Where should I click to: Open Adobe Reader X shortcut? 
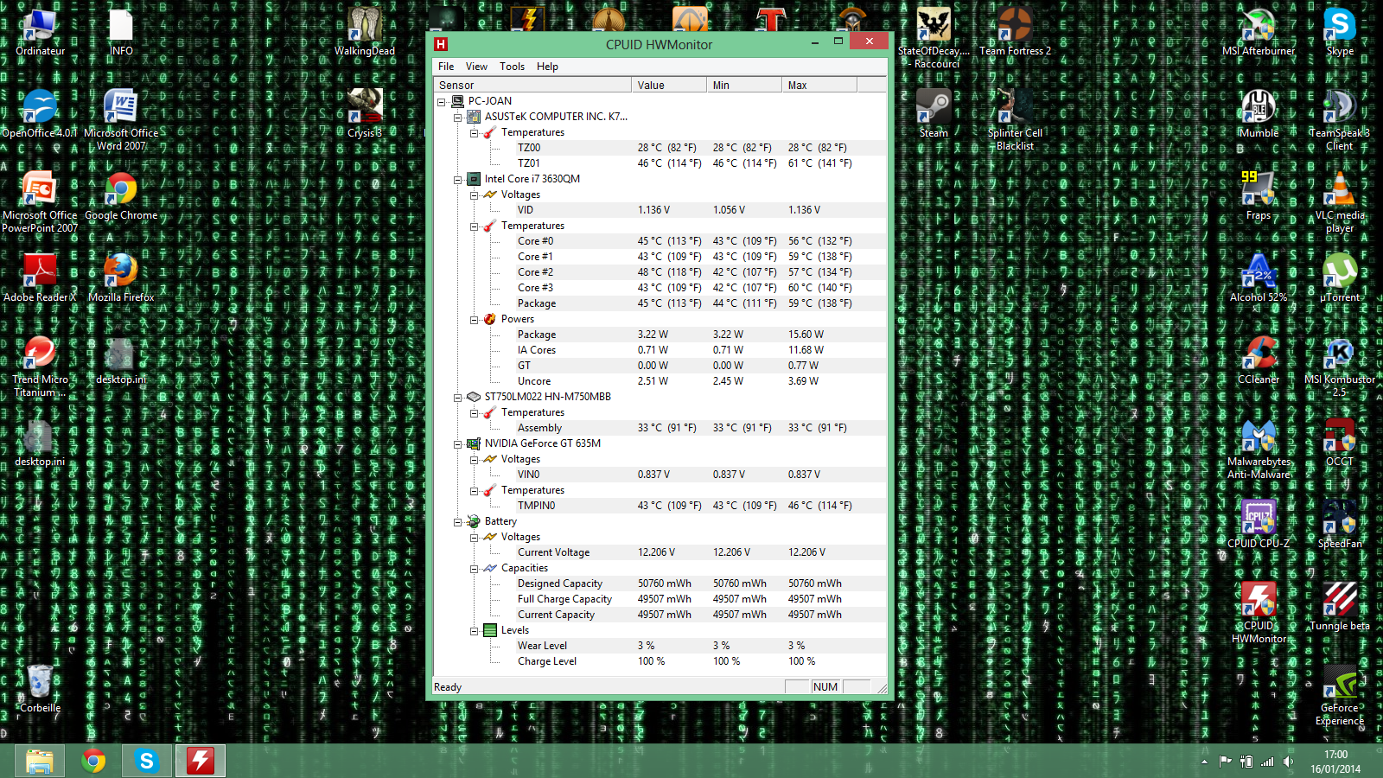pyautogui.click(x=40, y=277)
